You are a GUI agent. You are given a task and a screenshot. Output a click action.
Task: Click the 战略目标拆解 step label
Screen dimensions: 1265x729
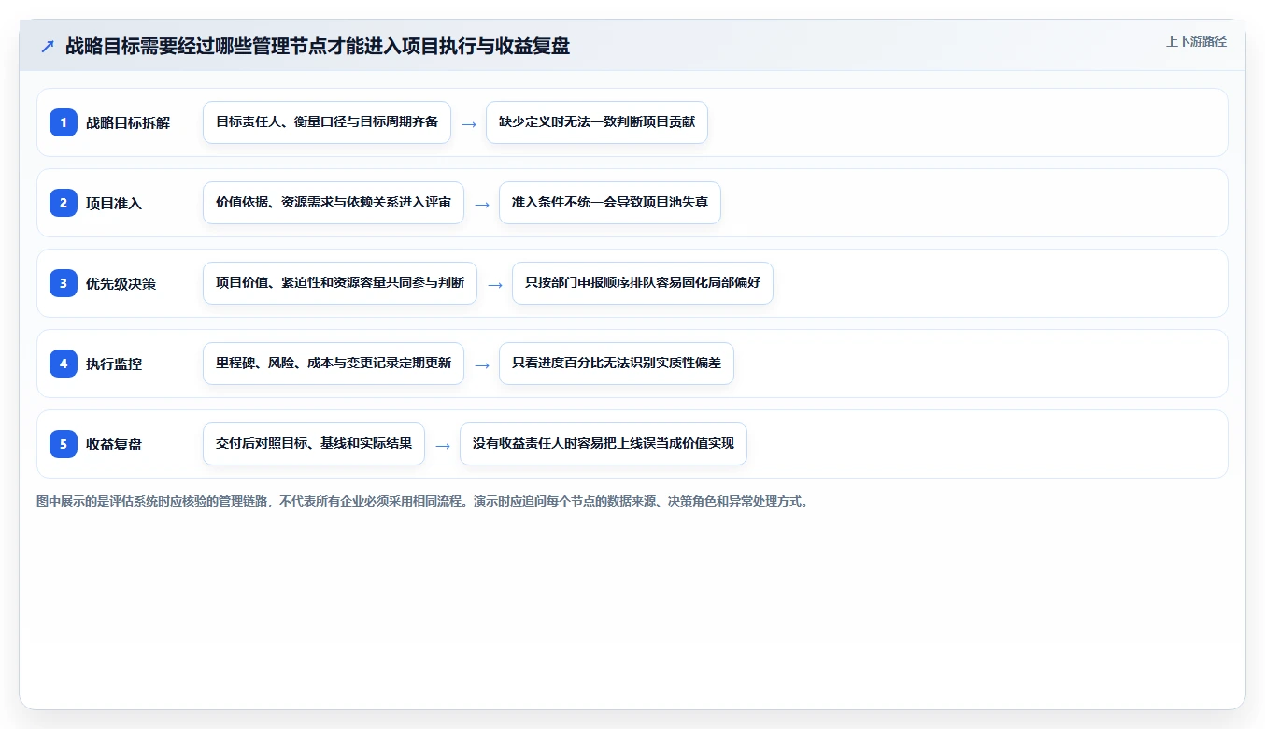(128, 122)
